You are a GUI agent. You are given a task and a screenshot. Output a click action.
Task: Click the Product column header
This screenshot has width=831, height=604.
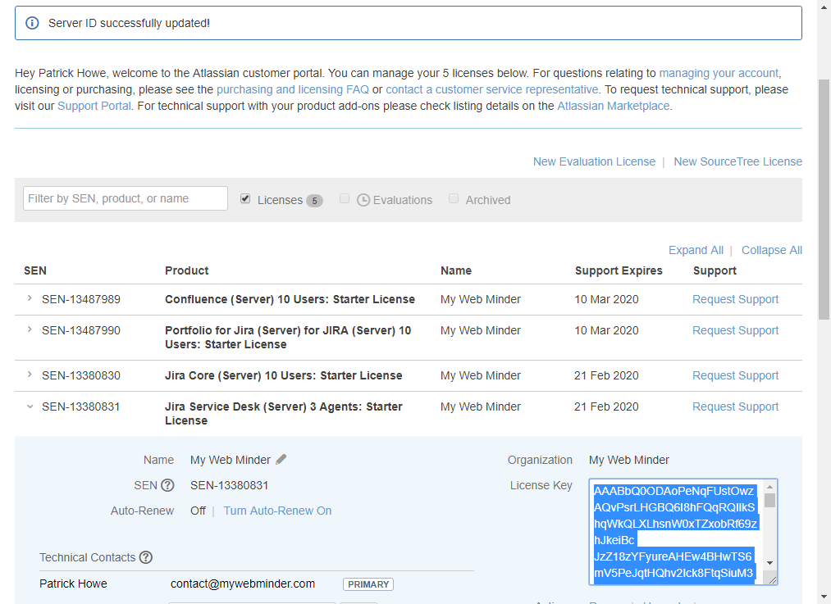click(186, 270)
